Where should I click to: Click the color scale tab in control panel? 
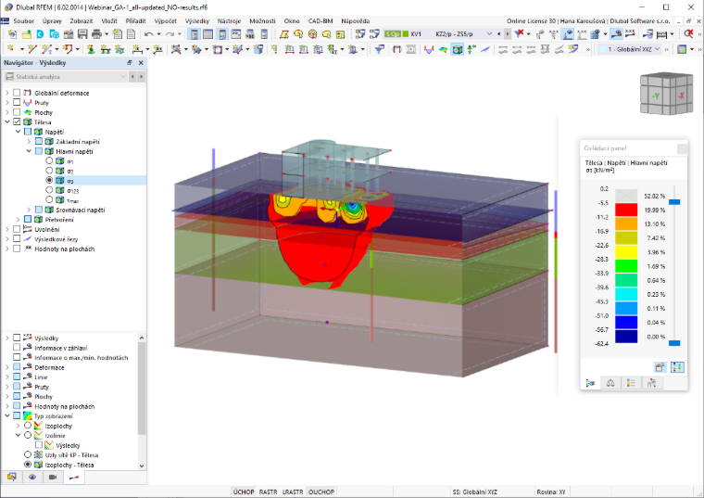(590, 383)
